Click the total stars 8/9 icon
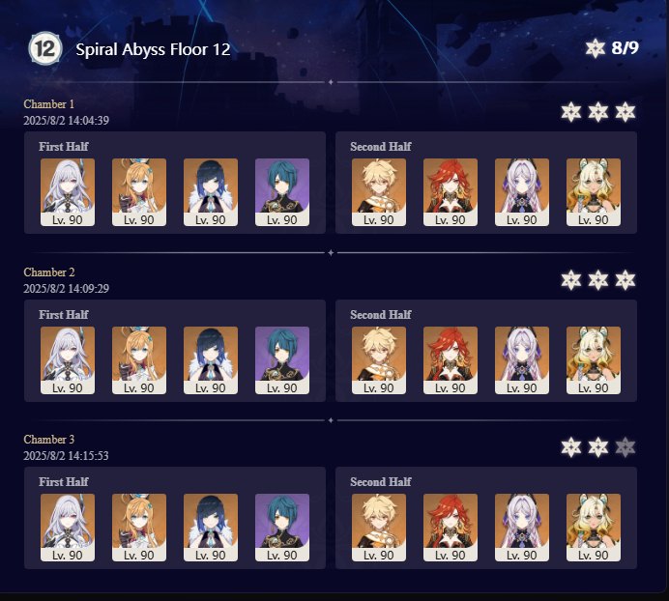Viewport: 669px width, 601px height. (x=596, y=47)
